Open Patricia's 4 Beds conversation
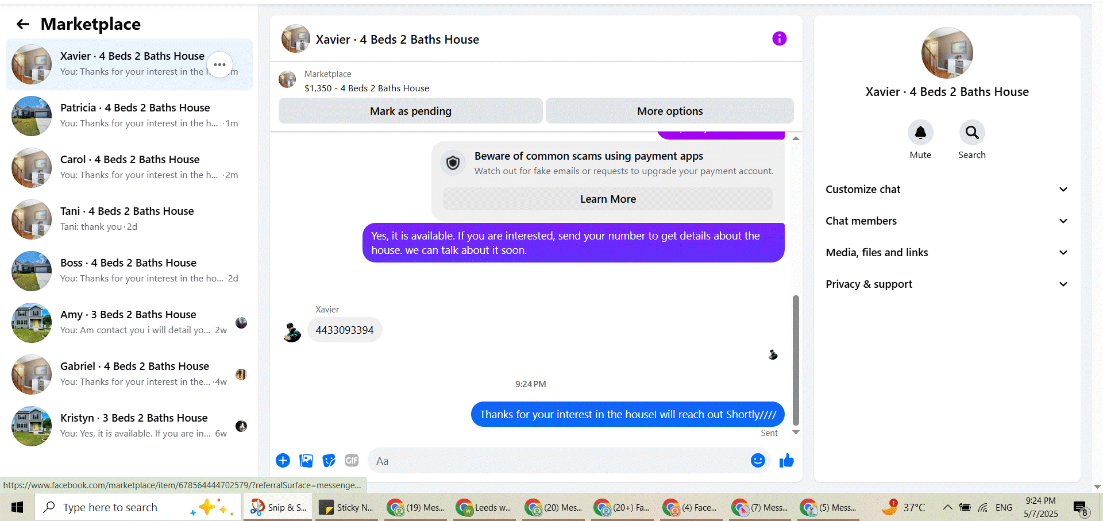This screenshot has width=1103, height=521. coord(129,116)
